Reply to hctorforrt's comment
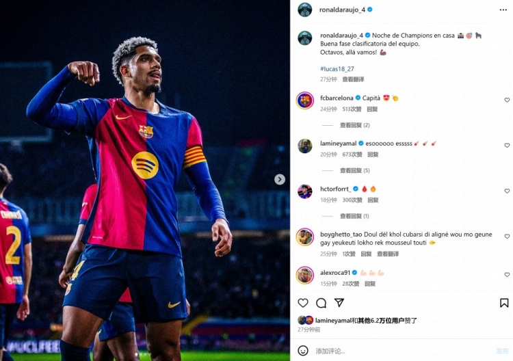The height and width of the screenshot is (361, 513). 373,200
